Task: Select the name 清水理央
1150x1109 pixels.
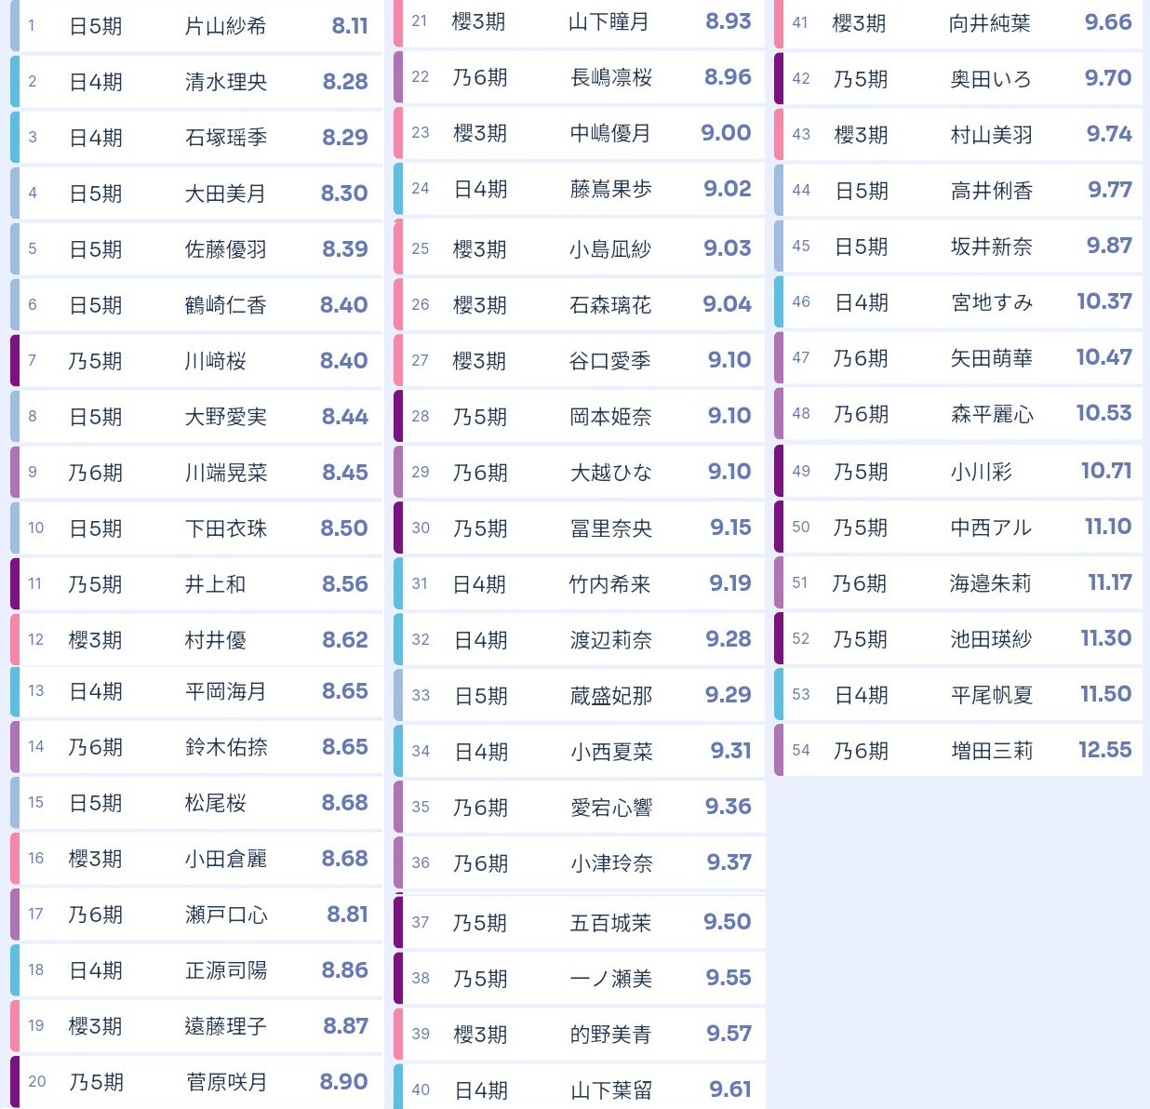Action: tap(225, 82)
